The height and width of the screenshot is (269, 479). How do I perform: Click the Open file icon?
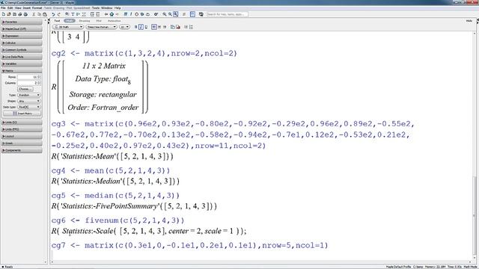(x=8, y=14)
